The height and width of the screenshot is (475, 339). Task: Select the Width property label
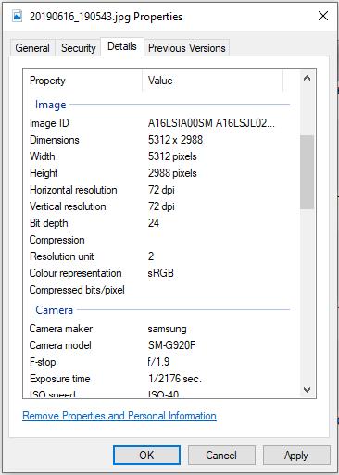click(43, 156)
